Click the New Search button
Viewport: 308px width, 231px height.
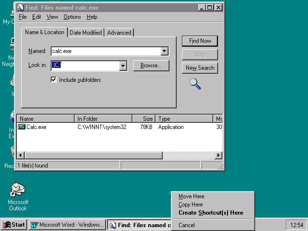[200, 68]
